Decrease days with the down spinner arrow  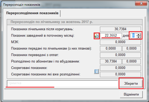[x=138, y=37]
